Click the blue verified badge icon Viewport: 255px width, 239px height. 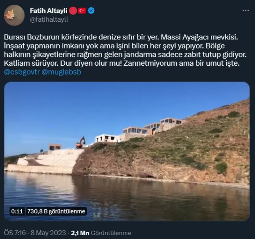[91, 11]
